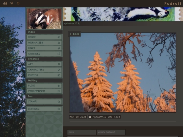Open the LINKS page

44,48
